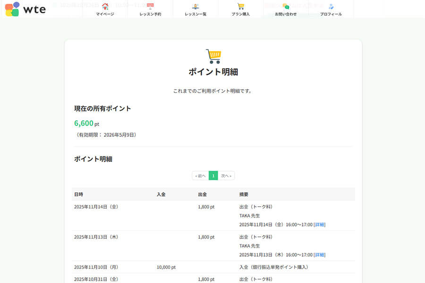The image size is (425, 283).
Task: Click the 日時 column header
Action: [x=78, y=193]
